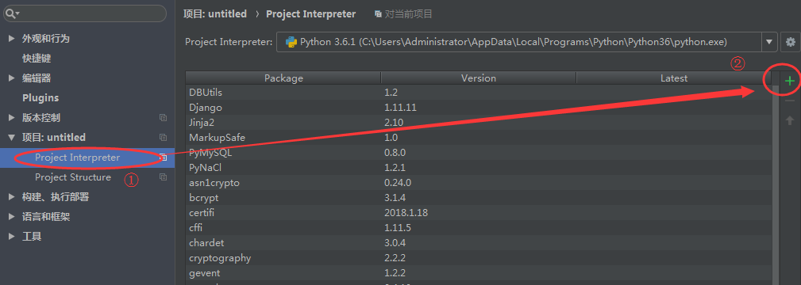
Task: Click the copy icon beside 版本控制
Action: (163, 118)
